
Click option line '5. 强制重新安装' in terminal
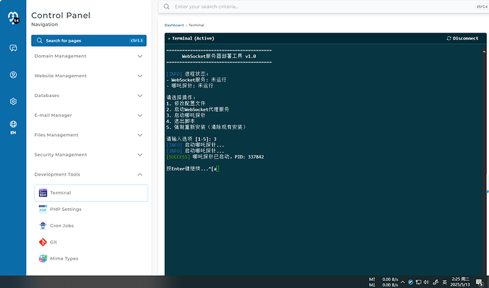coord(206,127)
